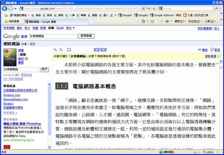This screenshot has width=224, height=155.
Task: Go to next page with right arrow
Action: pyautogui.click(x=104, y=50)
